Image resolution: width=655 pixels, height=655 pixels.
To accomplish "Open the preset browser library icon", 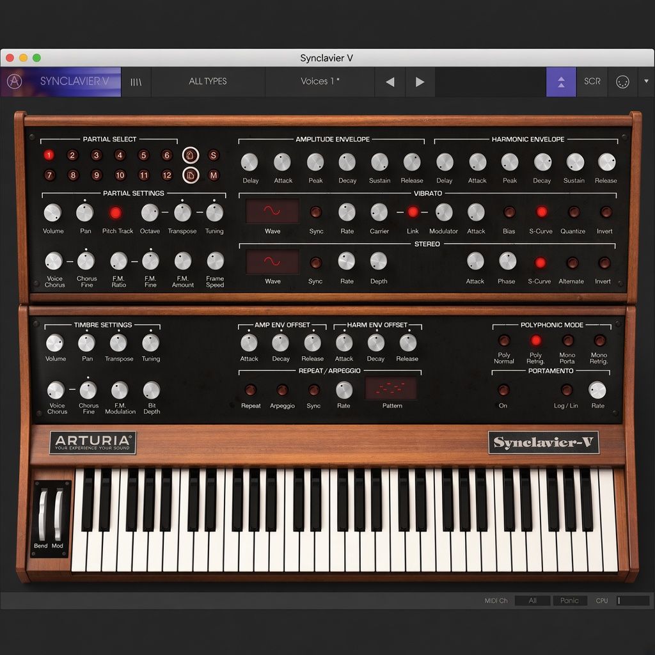I will tap(136, 82).
